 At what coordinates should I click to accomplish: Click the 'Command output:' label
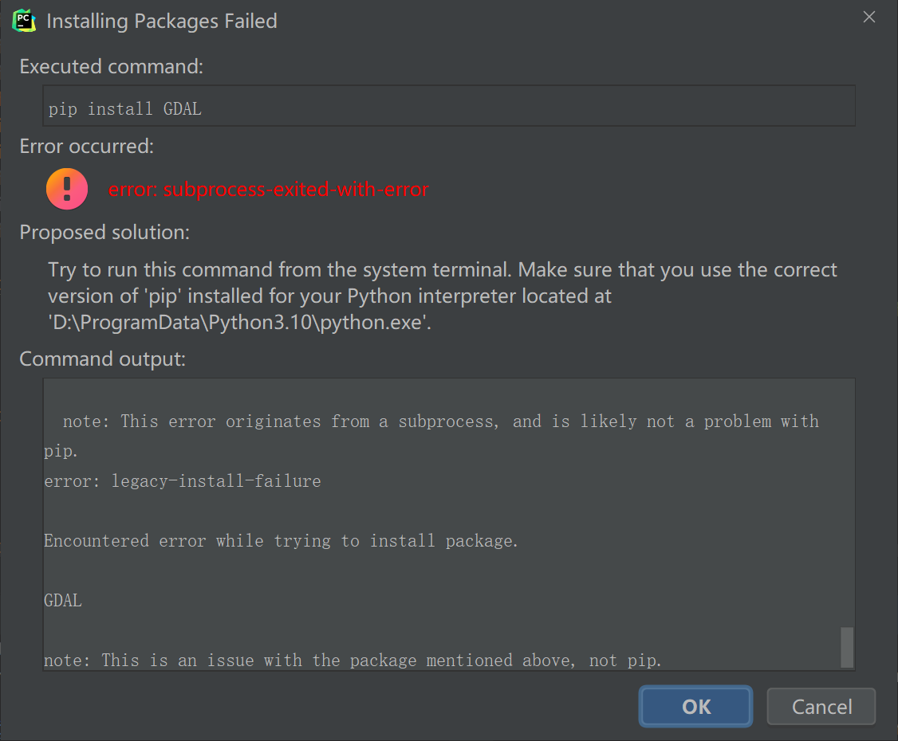[x=102, y=359]
